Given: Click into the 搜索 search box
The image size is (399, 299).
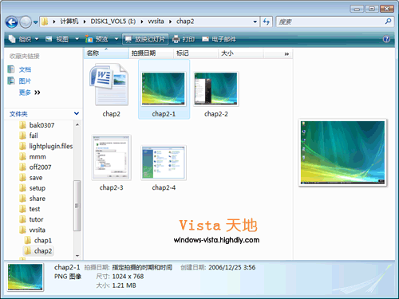Looking at the screenshot, I should coord(330,22).
